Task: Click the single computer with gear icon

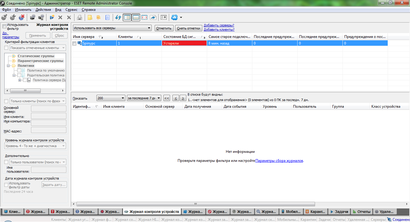Action: pos(33,17)
